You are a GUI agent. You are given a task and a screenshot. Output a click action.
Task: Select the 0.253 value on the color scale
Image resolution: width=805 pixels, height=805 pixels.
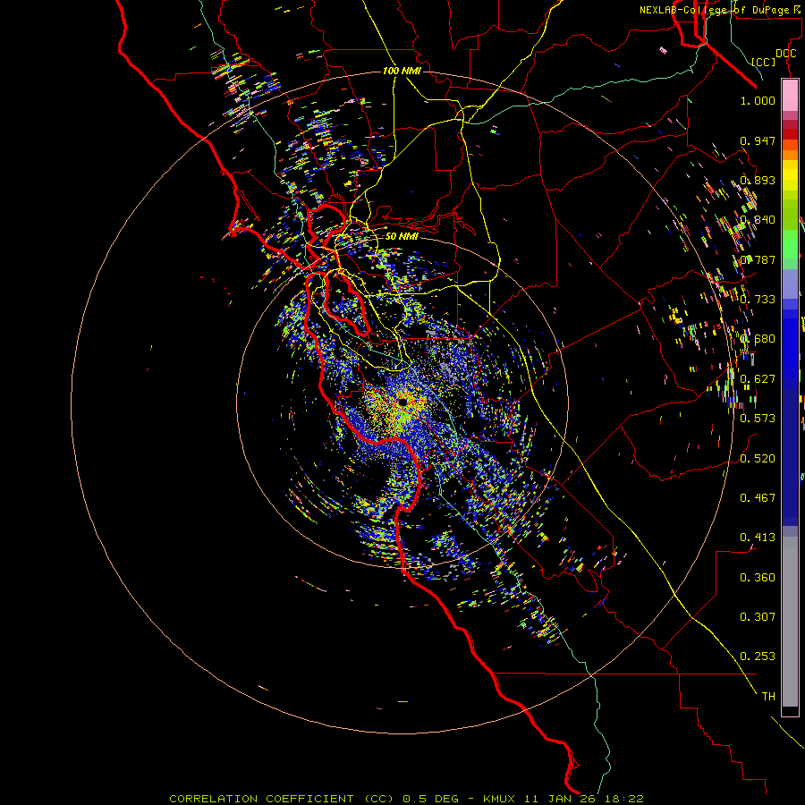pyautogui.click(x=758, y=657)
